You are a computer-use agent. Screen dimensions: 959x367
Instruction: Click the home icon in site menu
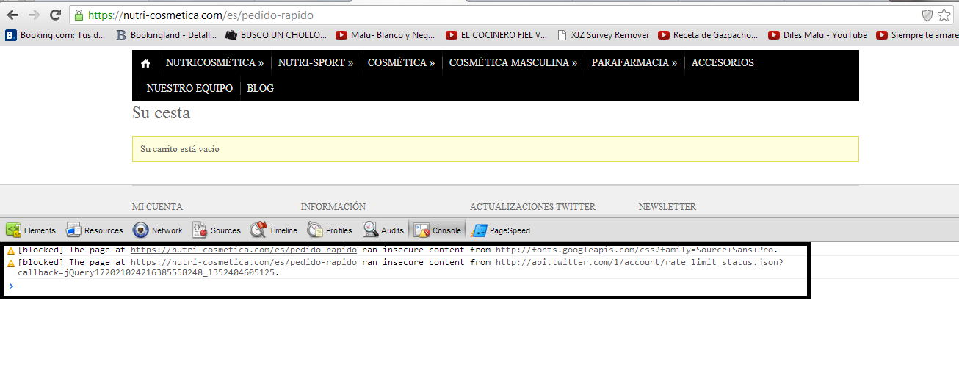145,63
